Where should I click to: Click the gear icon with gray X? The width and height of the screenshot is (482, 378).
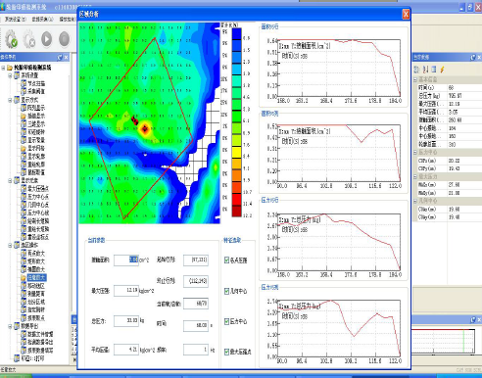point(29,39)
